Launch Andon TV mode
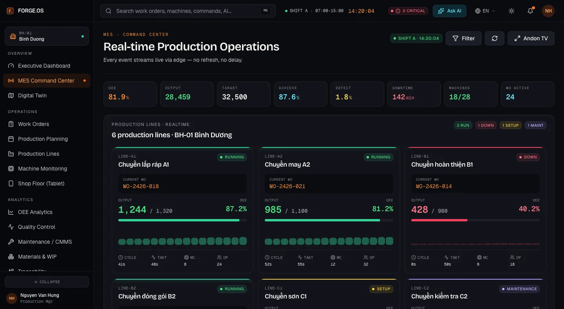564x309 pixels. point(531,38)
